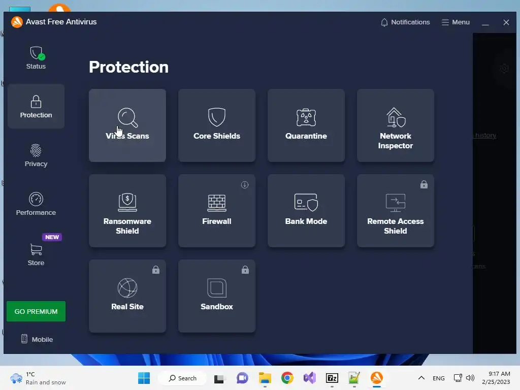Show hidden system tray icons
Viewport: 520px width, 390px height.
coord(421,378)
